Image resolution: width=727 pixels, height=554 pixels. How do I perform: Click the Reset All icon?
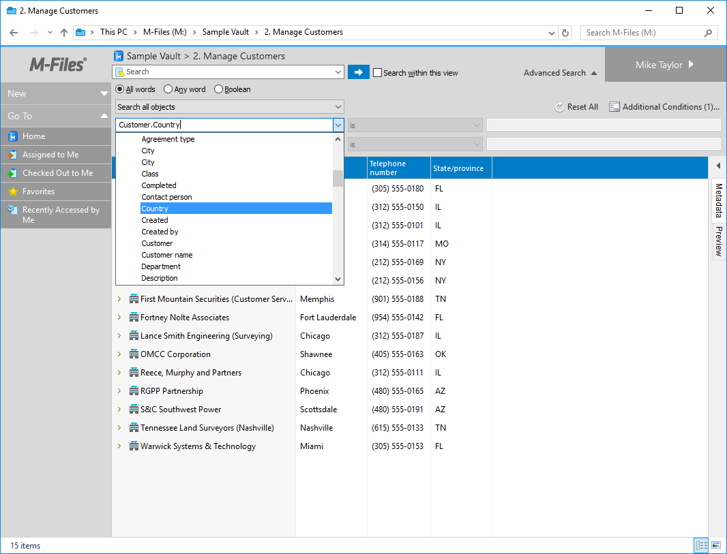[x=560, y=107]
